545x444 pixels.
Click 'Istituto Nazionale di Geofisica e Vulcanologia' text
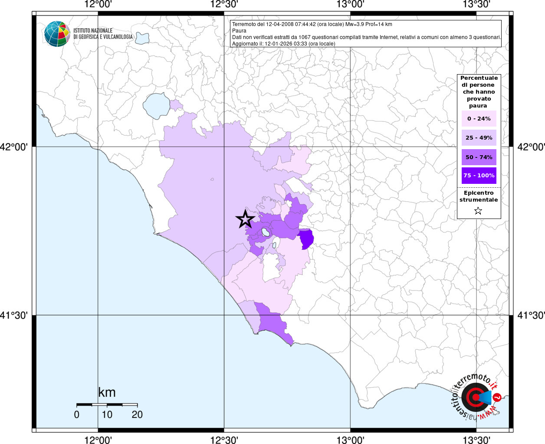click(x=103, y=34)
